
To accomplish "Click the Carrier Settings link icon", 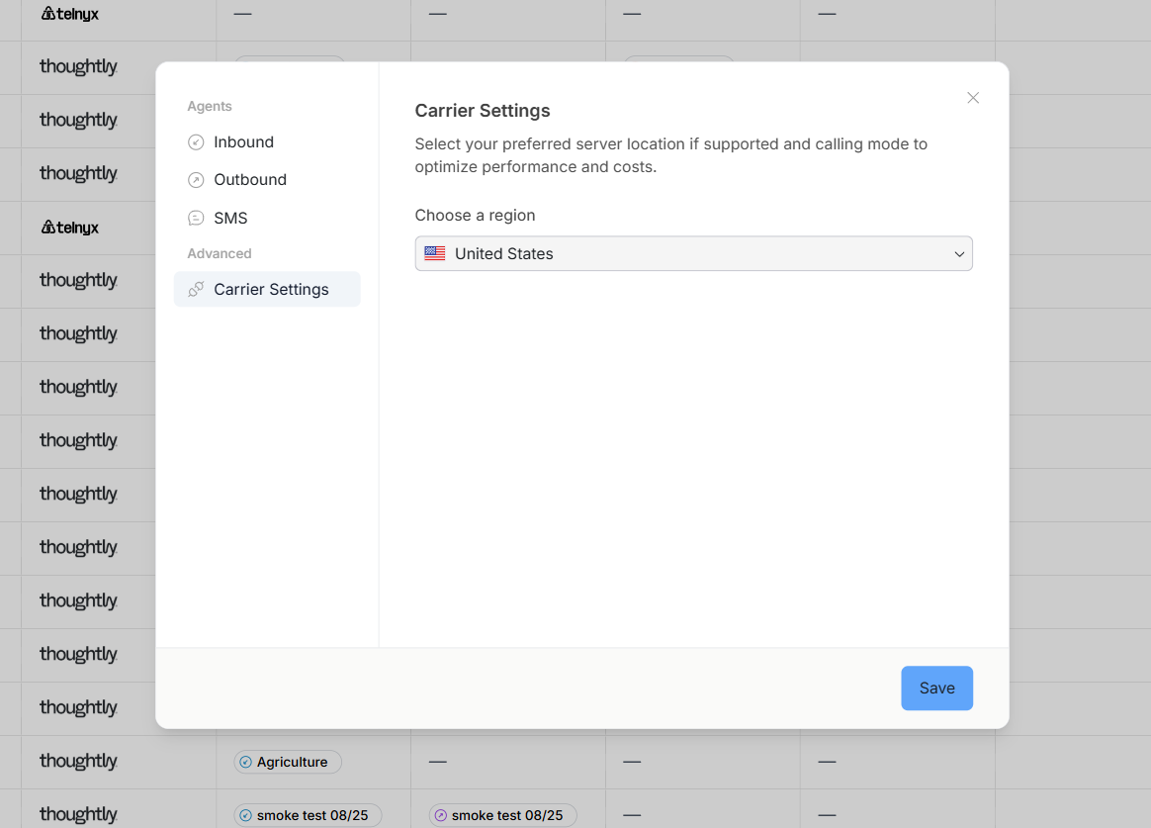I will pyautogui.click(x=196, y=290).
